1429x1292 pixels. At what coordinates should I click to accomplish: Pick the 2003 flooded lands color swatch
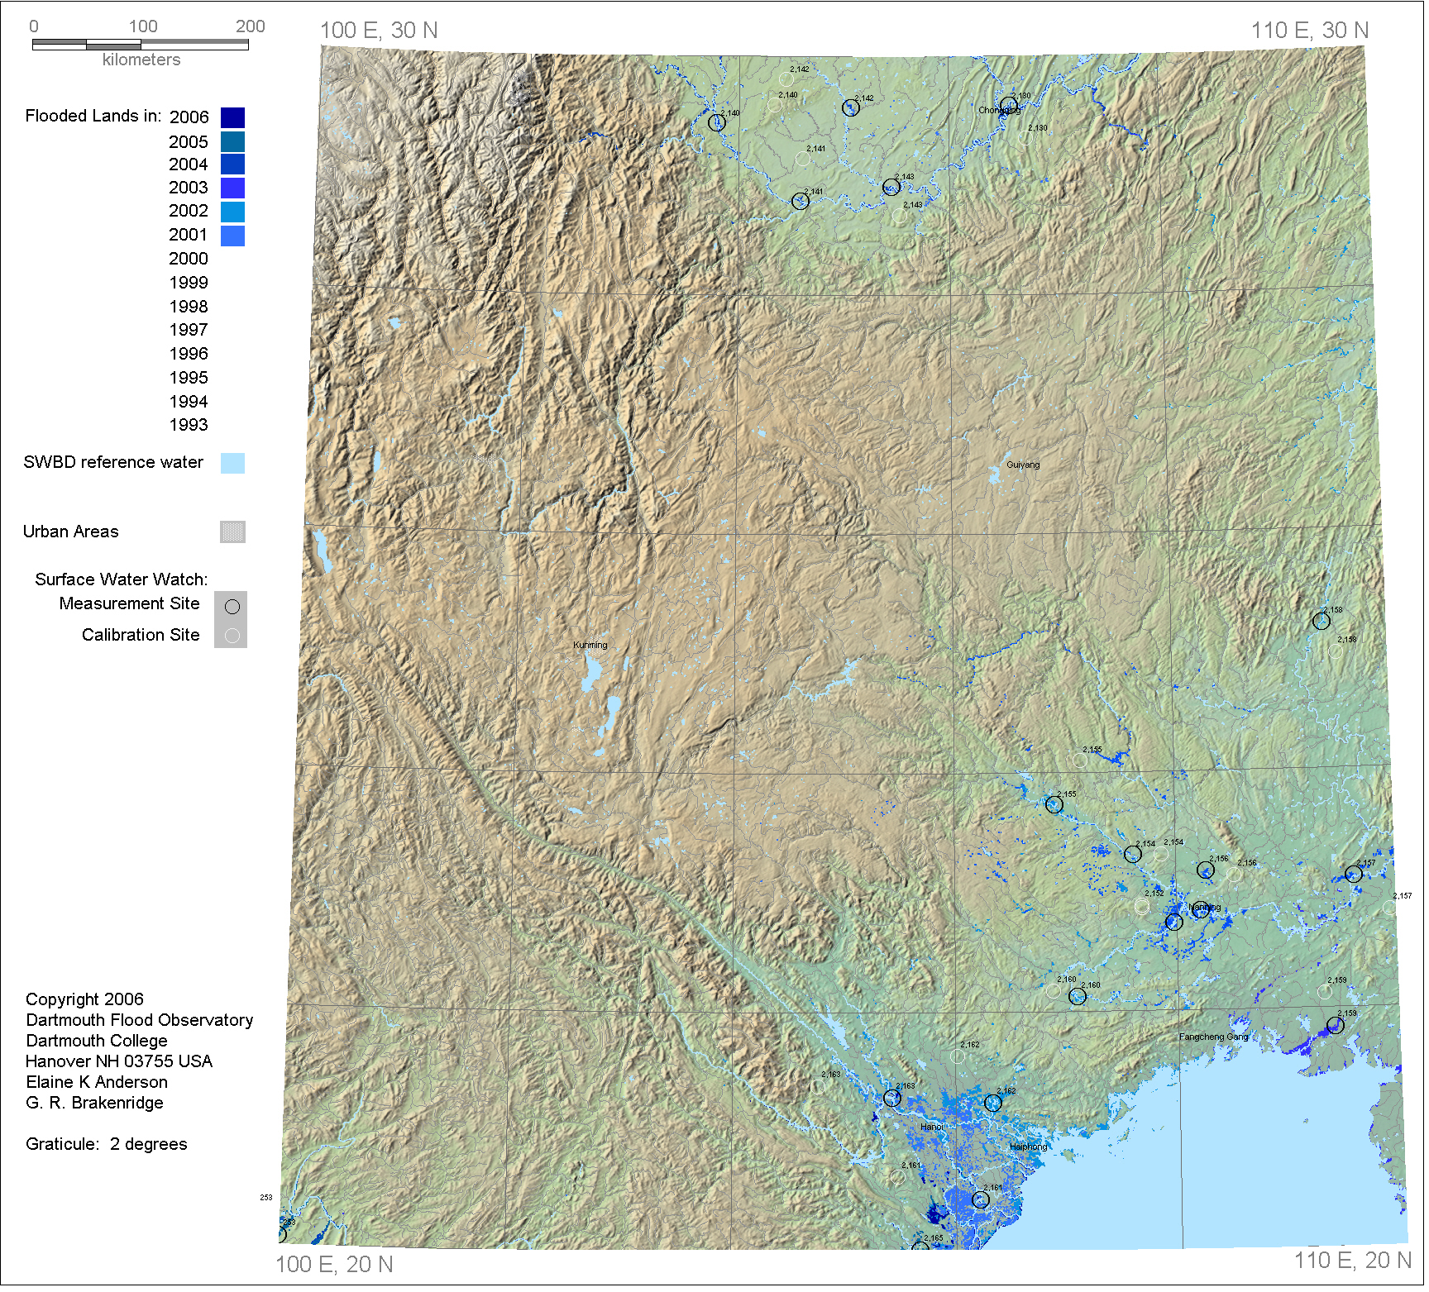click(233, 188)
